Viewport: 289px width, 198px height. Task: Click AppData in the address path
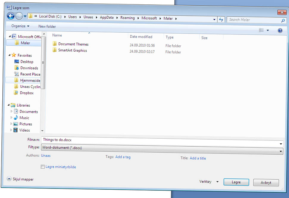[107, 18]
